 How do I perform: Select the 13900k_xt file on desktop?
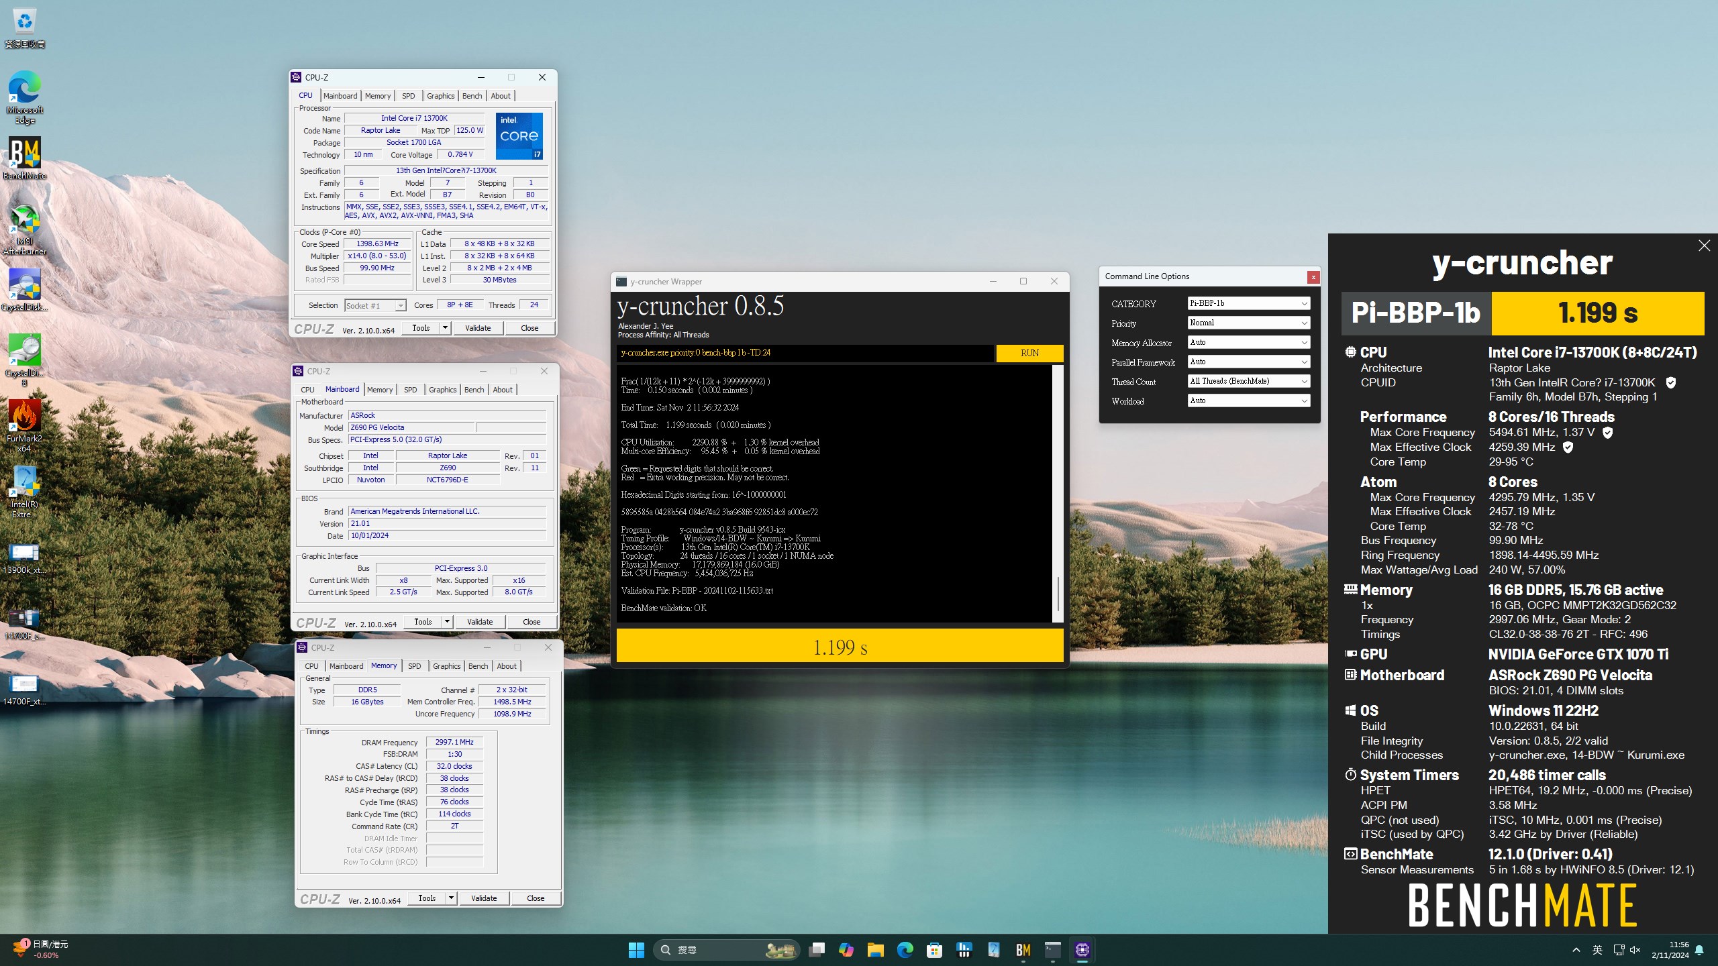25,559
